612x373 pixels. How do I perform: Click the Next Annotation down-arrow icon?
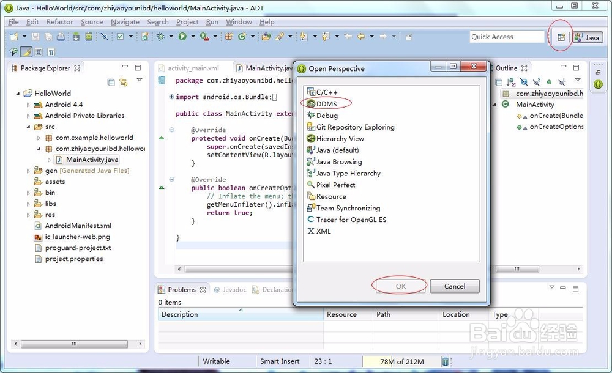[304, 37]
